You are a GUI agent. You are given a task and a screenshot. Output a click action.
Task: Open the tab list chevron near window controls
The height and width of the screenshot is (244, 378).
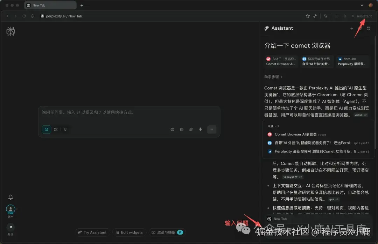coord(362,5)
